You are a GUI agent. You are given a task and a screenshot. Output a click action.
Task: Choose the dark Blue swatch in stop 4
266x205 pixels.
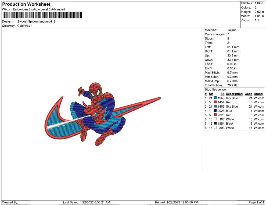[x=215, y=111]
